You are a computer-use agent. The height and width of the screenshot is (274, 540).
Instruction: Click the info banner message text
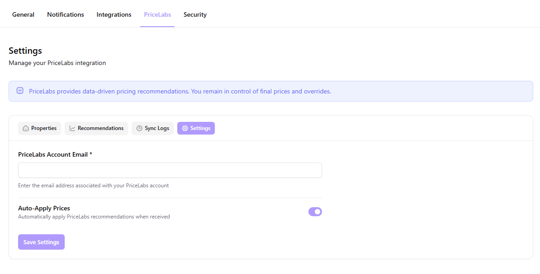[x=180, y=91]
